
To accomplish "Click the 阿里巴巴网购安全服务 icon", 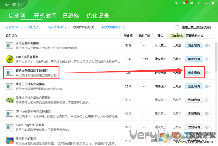I will [9, 86].
